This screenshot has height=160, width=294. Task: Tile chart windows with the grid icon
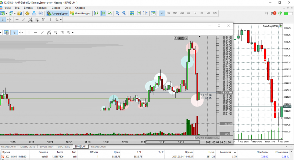[x=132, y=13]
